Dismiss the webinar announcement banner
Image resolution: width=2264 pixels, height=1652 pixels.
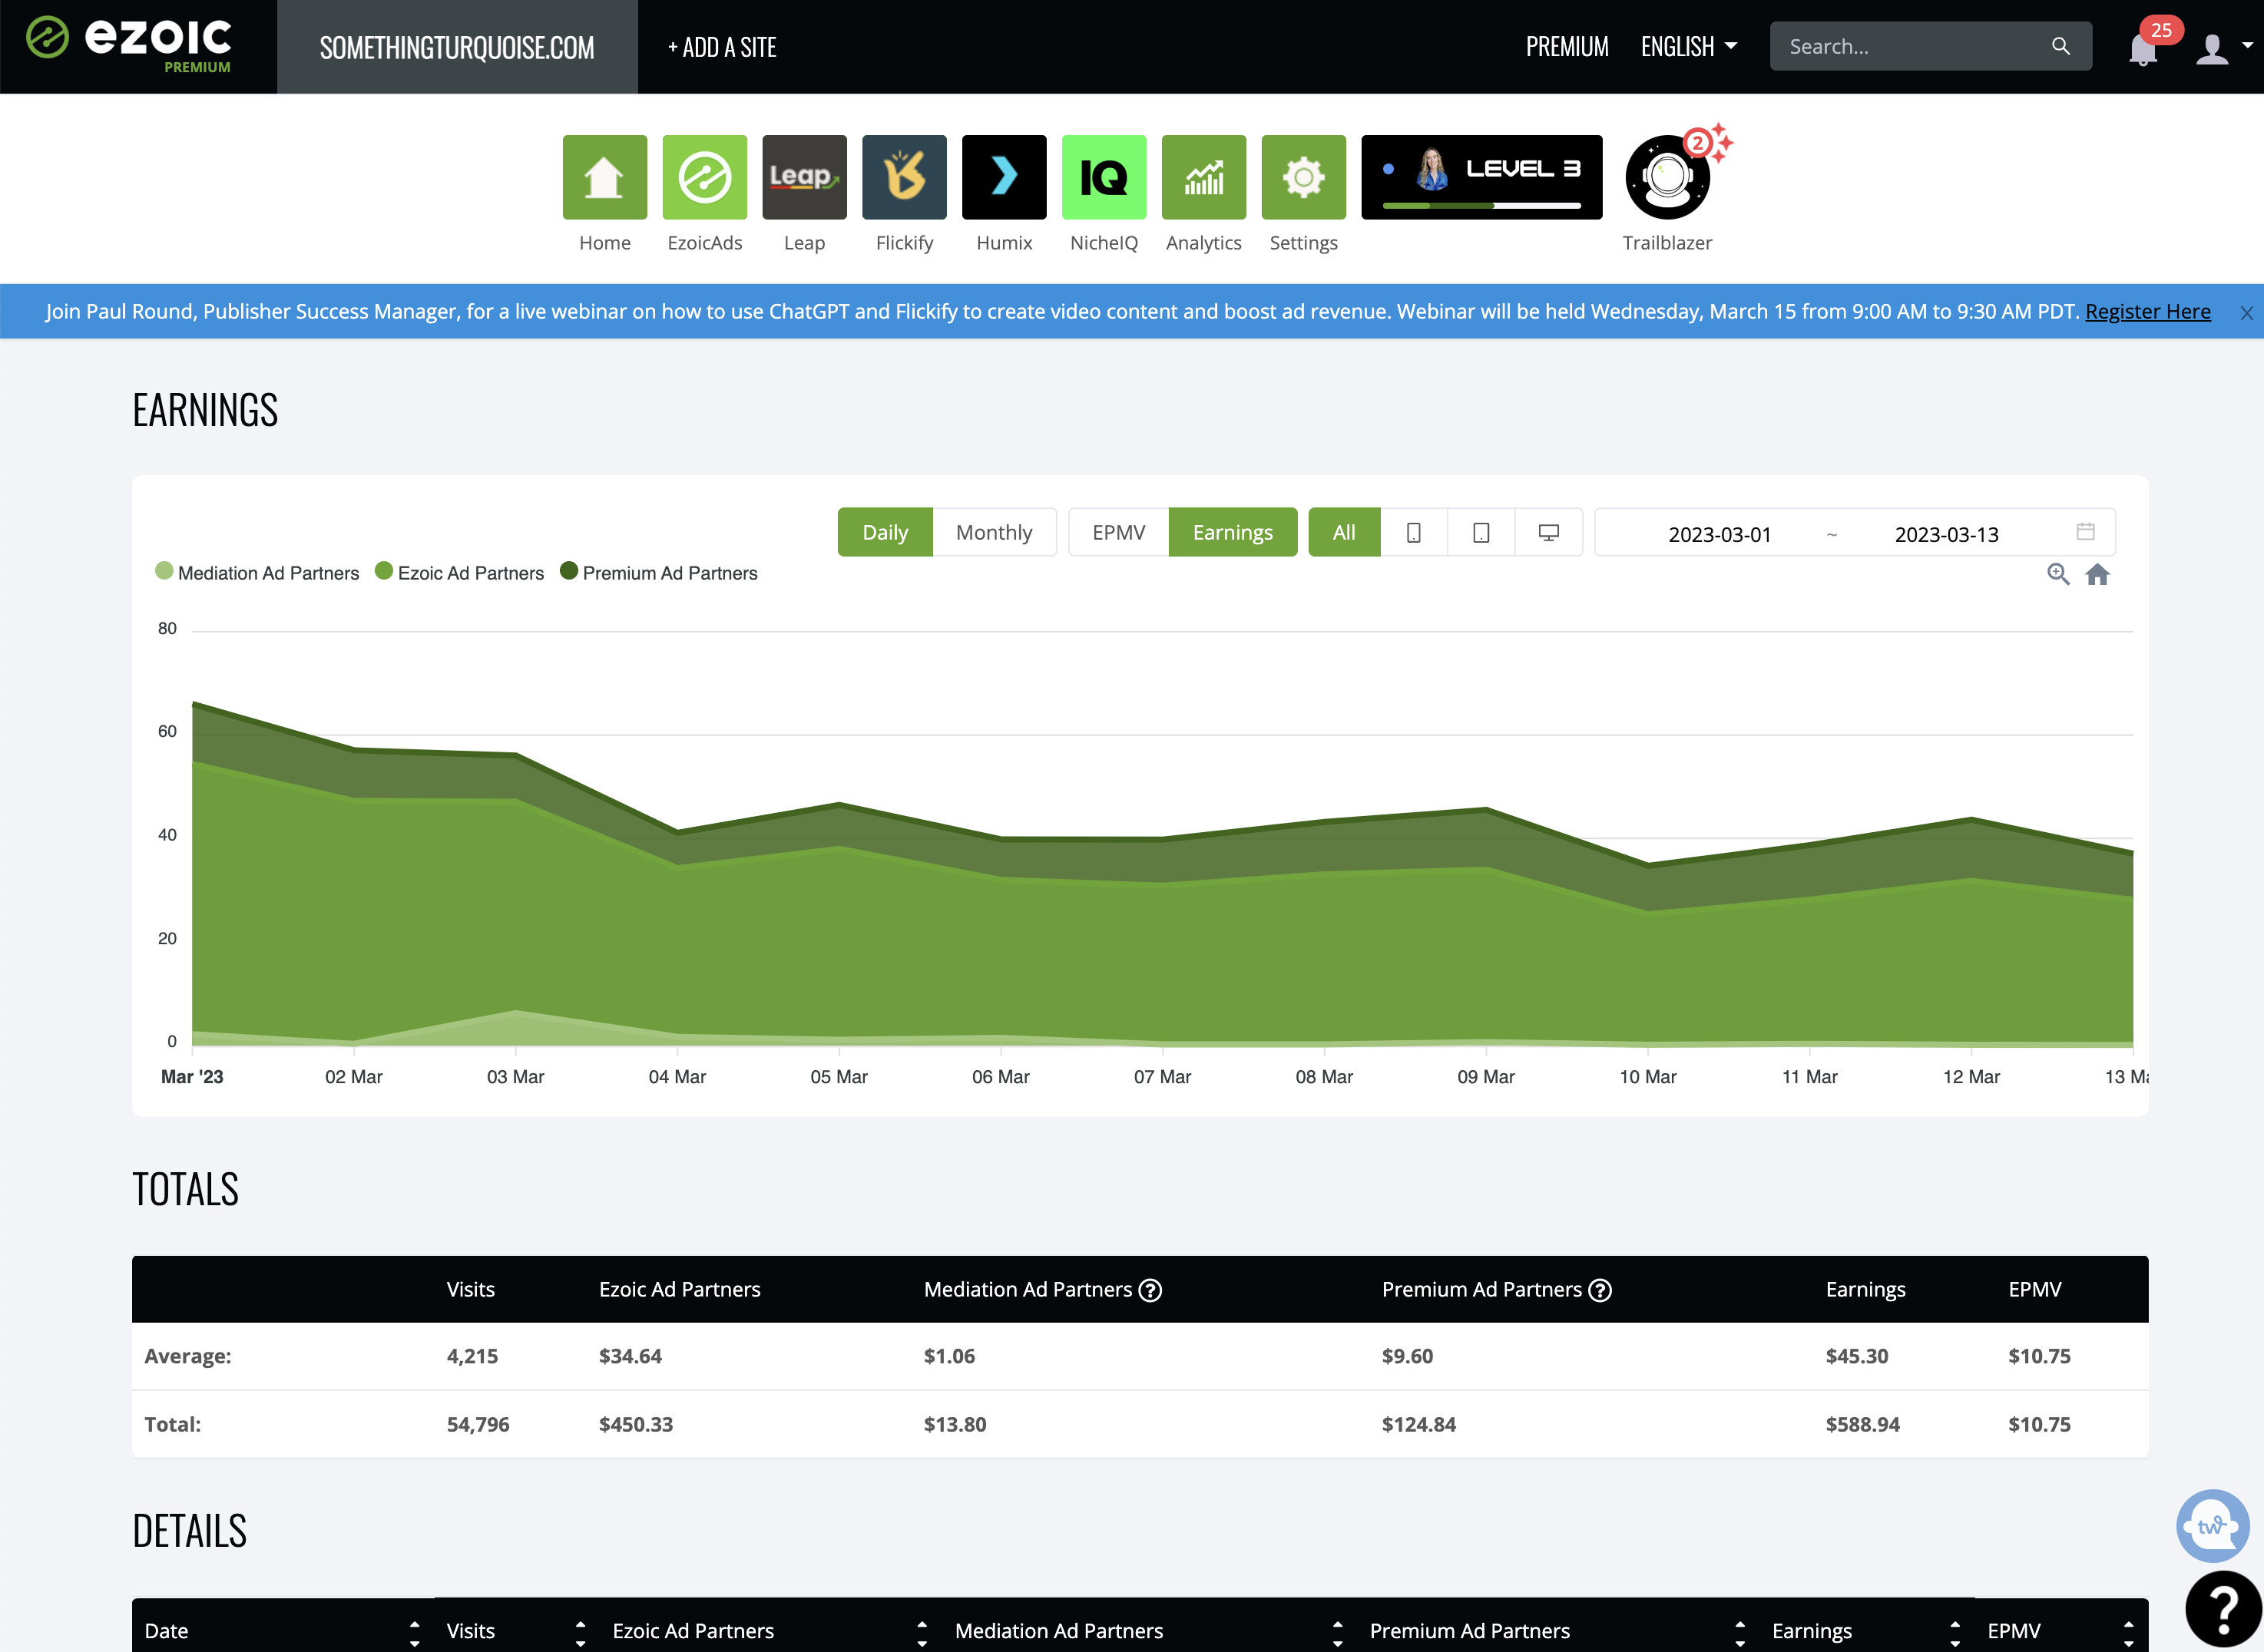2246,313
